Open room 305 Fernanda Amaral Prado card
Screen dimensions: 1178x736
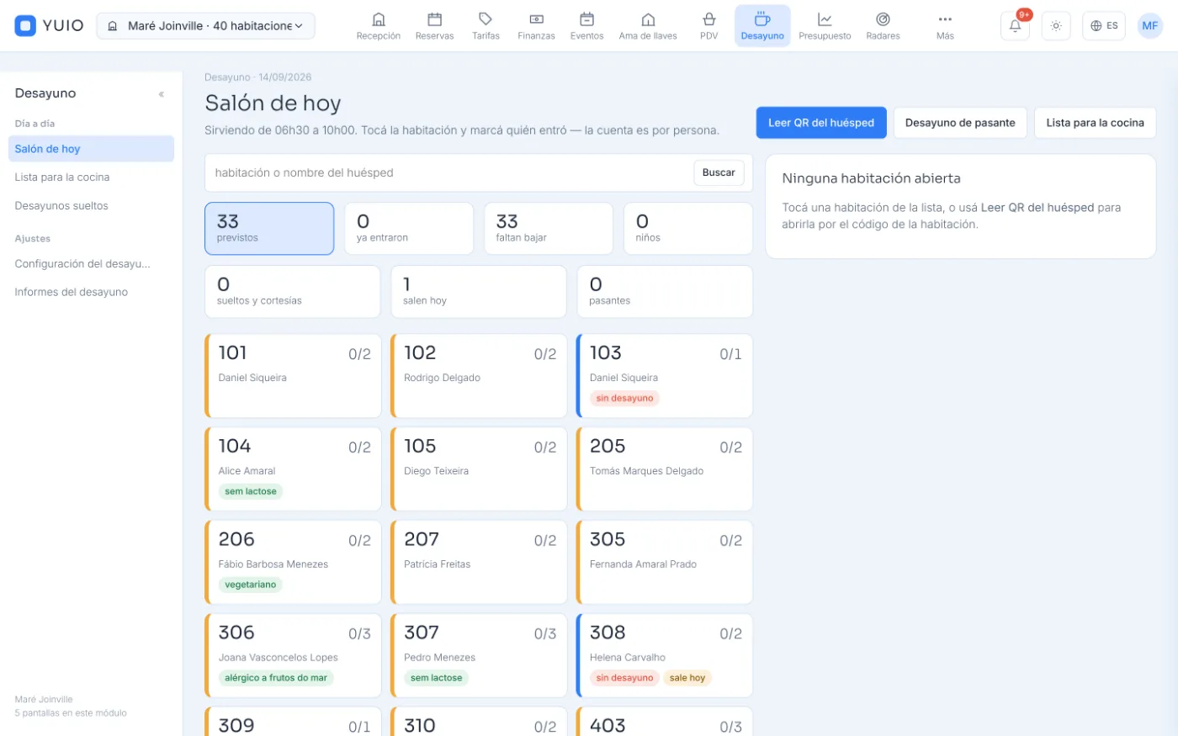click(x=665, y=563)
